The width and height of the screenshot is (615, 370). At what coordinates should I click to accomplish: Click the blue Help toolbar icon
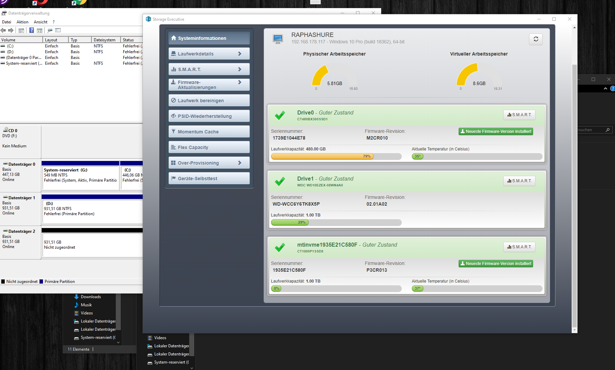(x=31, y=30)
